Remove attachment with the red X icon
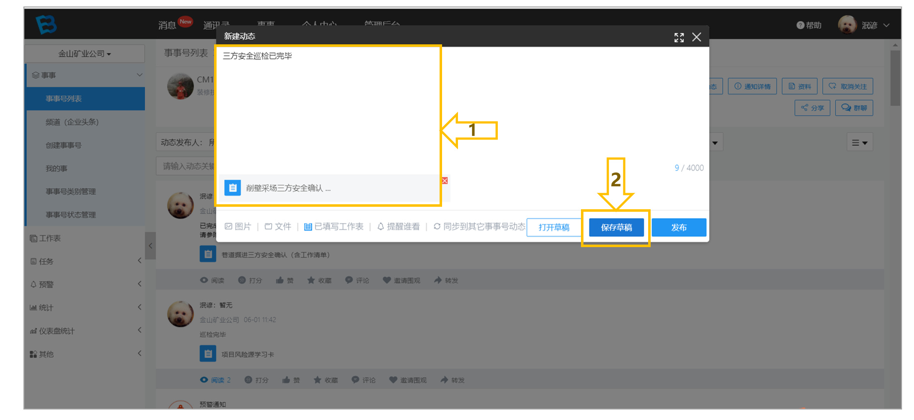Screen dimensions: 914x420 (445, 180)
